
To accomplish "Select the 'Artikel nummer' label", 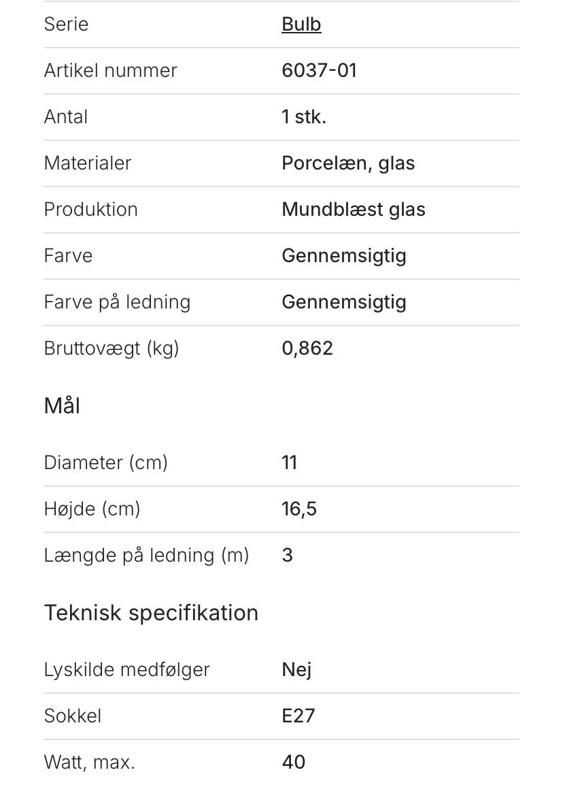I will coord(110,71).
